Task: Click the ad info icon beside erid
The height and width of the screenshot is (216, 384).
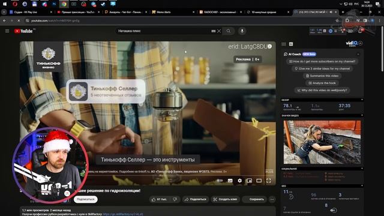Action: click(269, 46)
